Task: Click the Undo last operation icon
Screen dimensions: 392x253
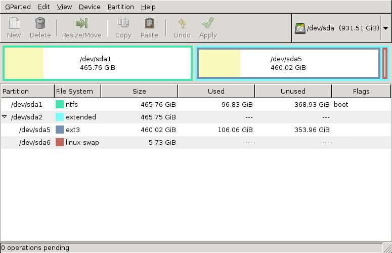Action: (x=182, y=23)
